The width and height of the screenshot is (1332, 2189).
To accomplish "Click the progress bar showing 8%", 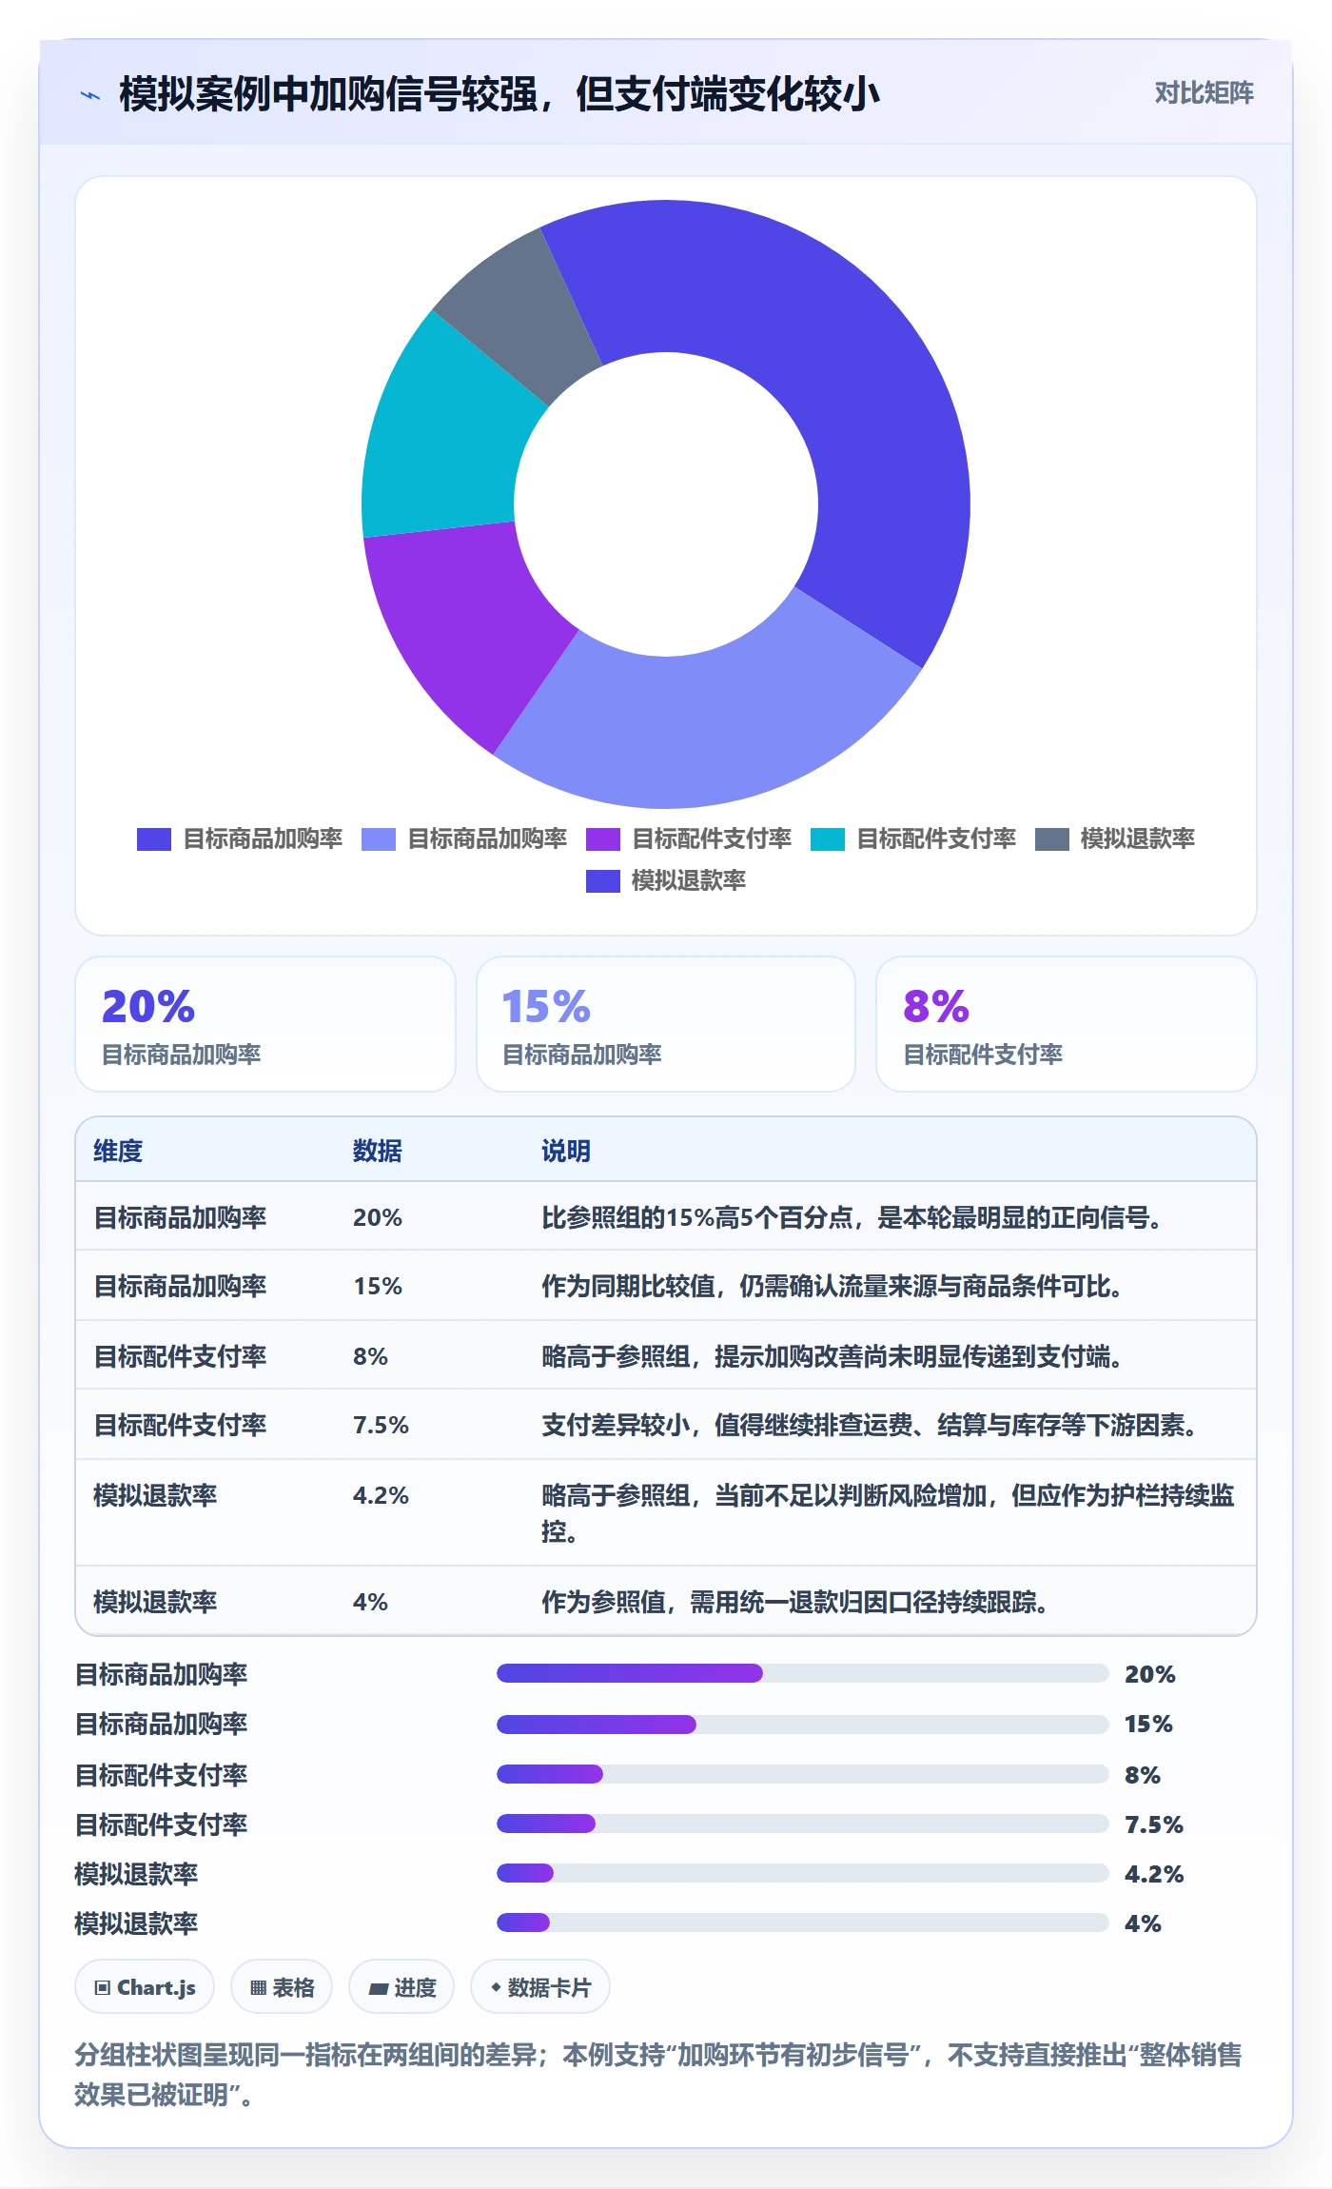I will pos(802,1774).
